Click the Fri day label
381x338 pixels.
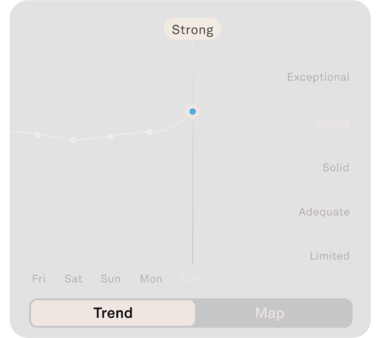pyautogui.click(x=39, y=279)
